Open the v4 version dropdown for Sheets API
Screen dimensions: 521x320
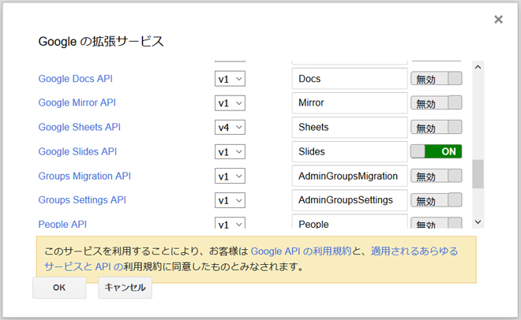tap(230, 127)
